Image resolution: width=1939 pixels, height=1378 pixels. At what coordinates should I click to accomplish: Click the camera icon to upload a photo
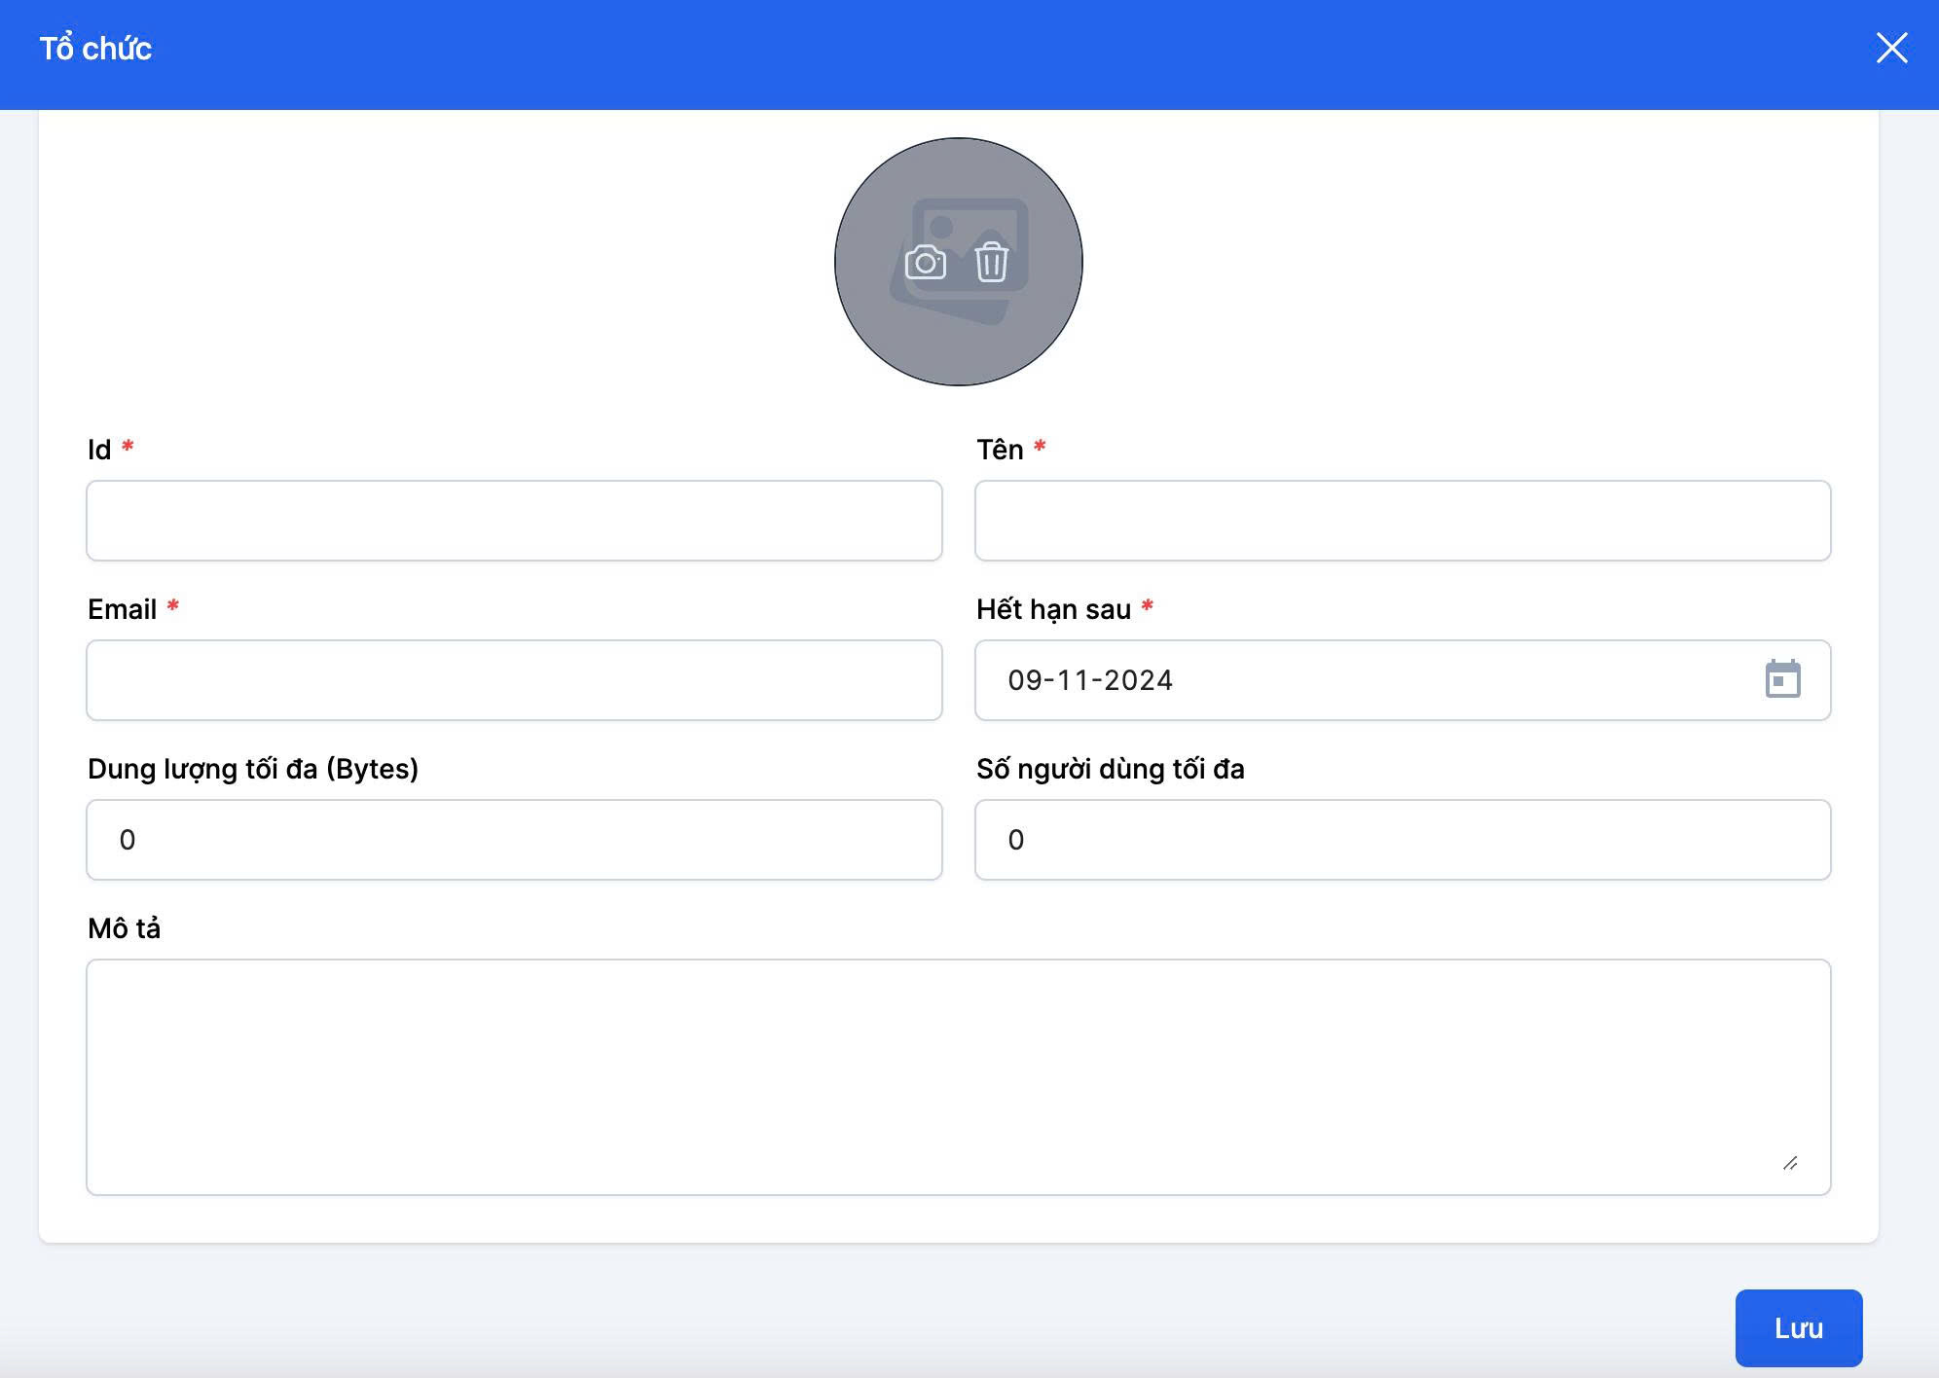tap(925, 263)
